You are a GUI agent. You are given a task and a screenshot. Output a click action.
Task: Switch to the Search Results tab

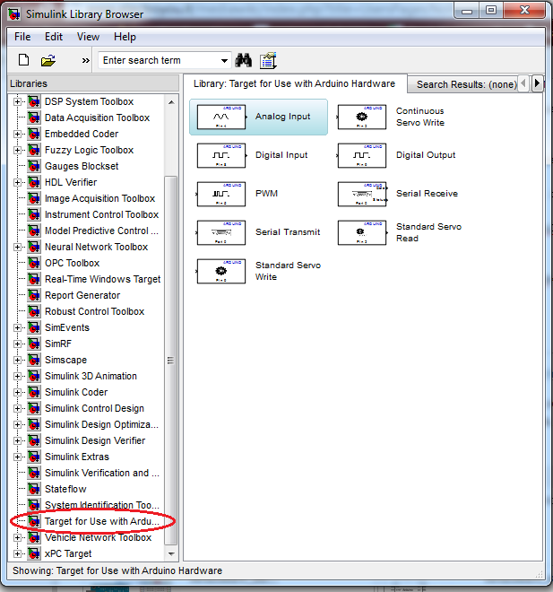click(465, 84)
